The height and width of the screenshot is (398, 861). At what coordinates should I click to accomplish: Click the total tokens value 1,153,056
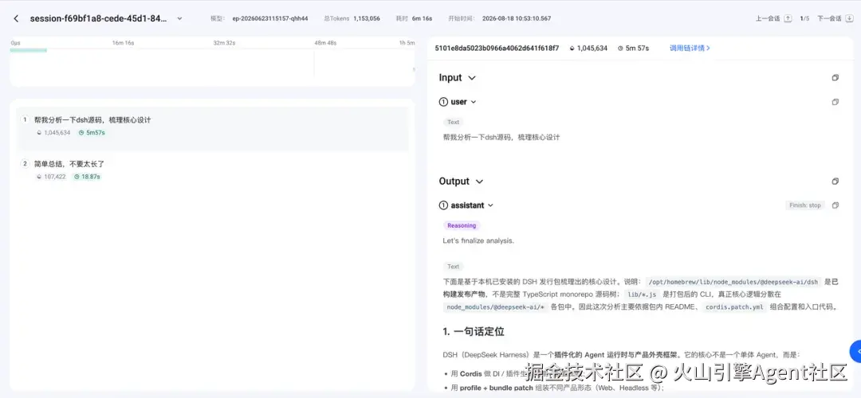point(367,18)
